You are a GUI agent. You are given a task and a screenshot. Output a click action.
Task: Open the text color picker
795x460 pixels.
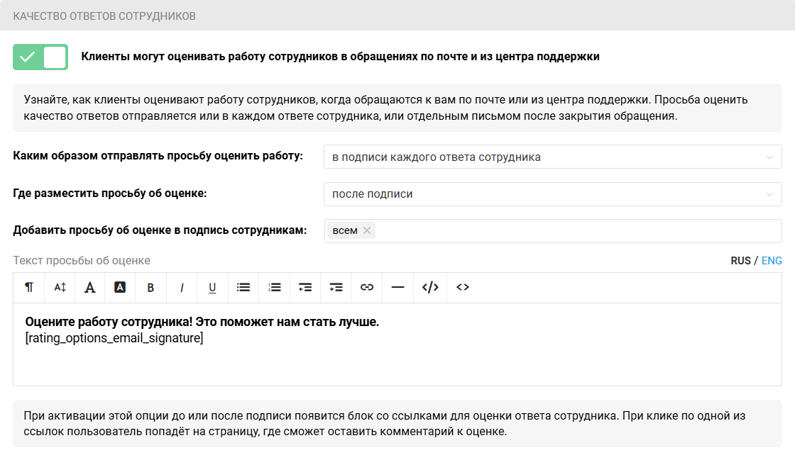[x=90, y=287]
